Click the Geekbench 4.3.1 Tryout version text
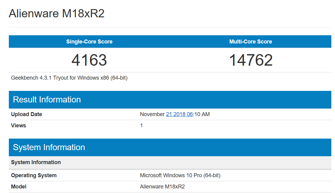The height and width of the screenshot is (193, 335). [x=69, y=78]
